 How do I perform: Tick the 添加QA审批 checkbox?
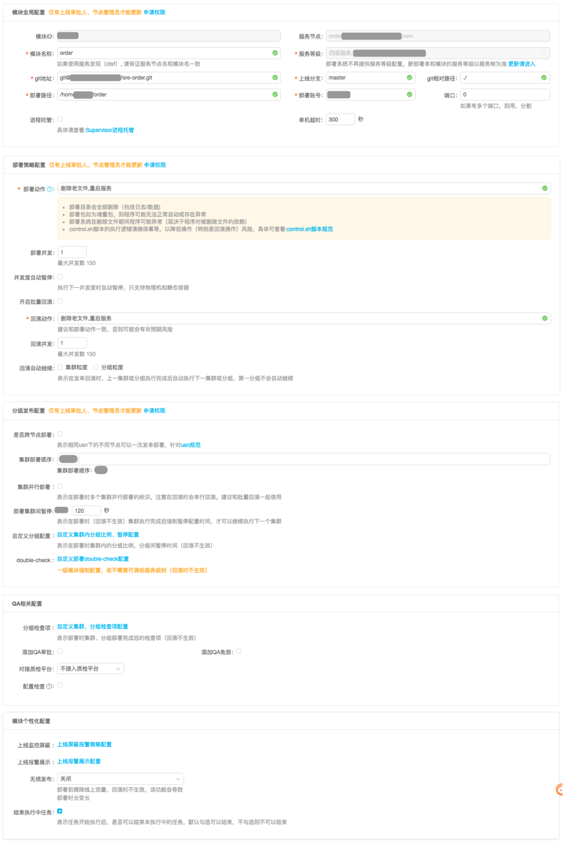60,651
